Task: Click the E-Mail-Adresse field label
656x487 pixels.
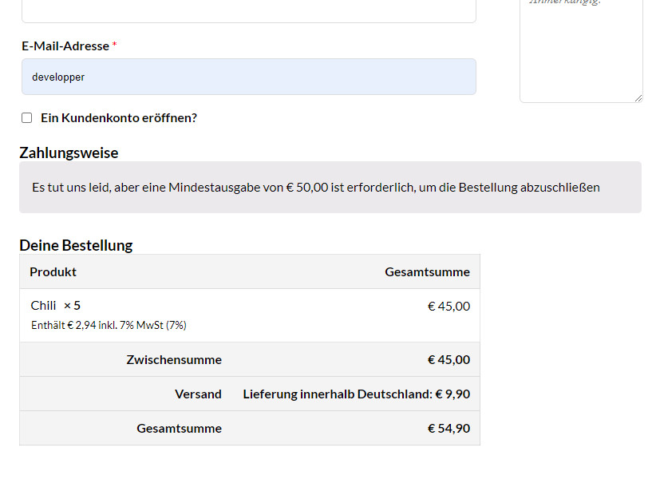Action: point(65,46)
